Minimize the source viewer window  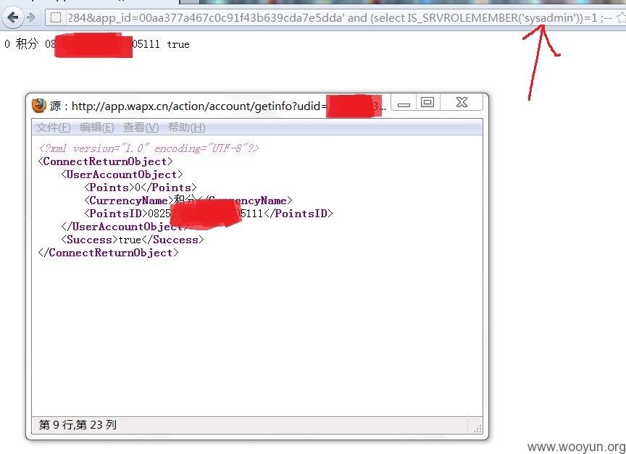point(404,103)
